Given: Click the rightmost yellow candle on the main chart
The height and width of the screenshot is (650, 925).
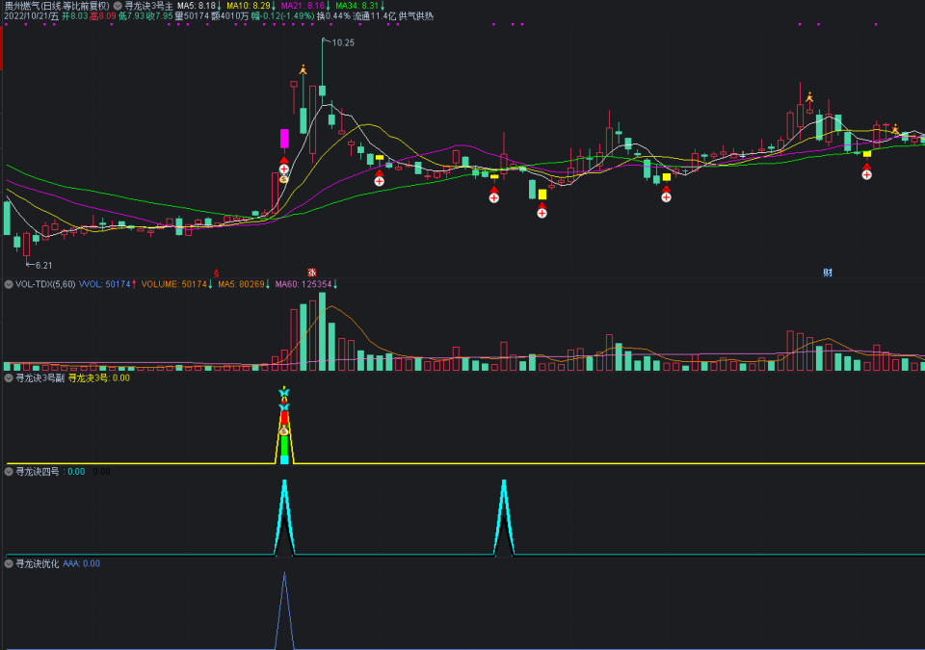Looking at the screenshot, I should click(867, 154).
